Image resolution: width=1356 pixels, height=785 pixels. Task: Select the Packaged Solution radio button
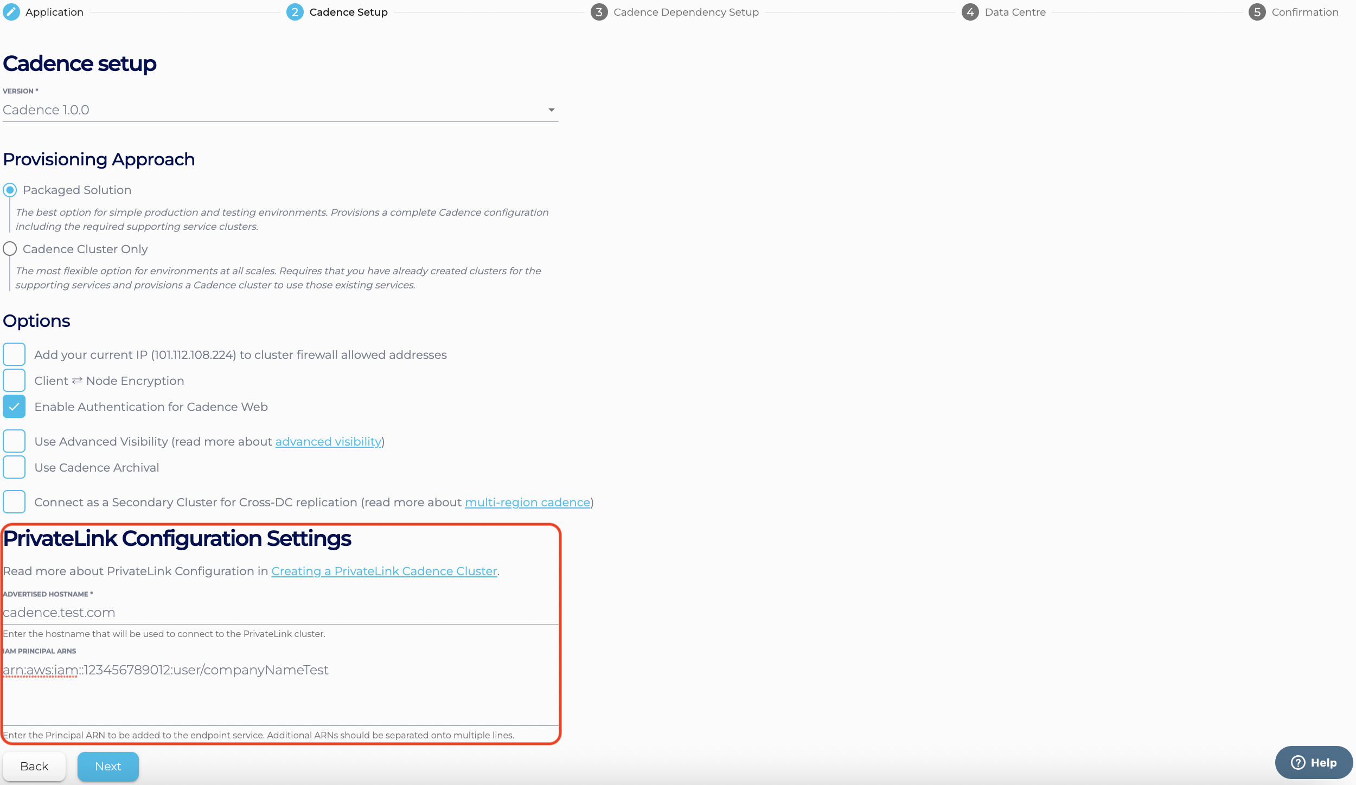coord(10,190)
